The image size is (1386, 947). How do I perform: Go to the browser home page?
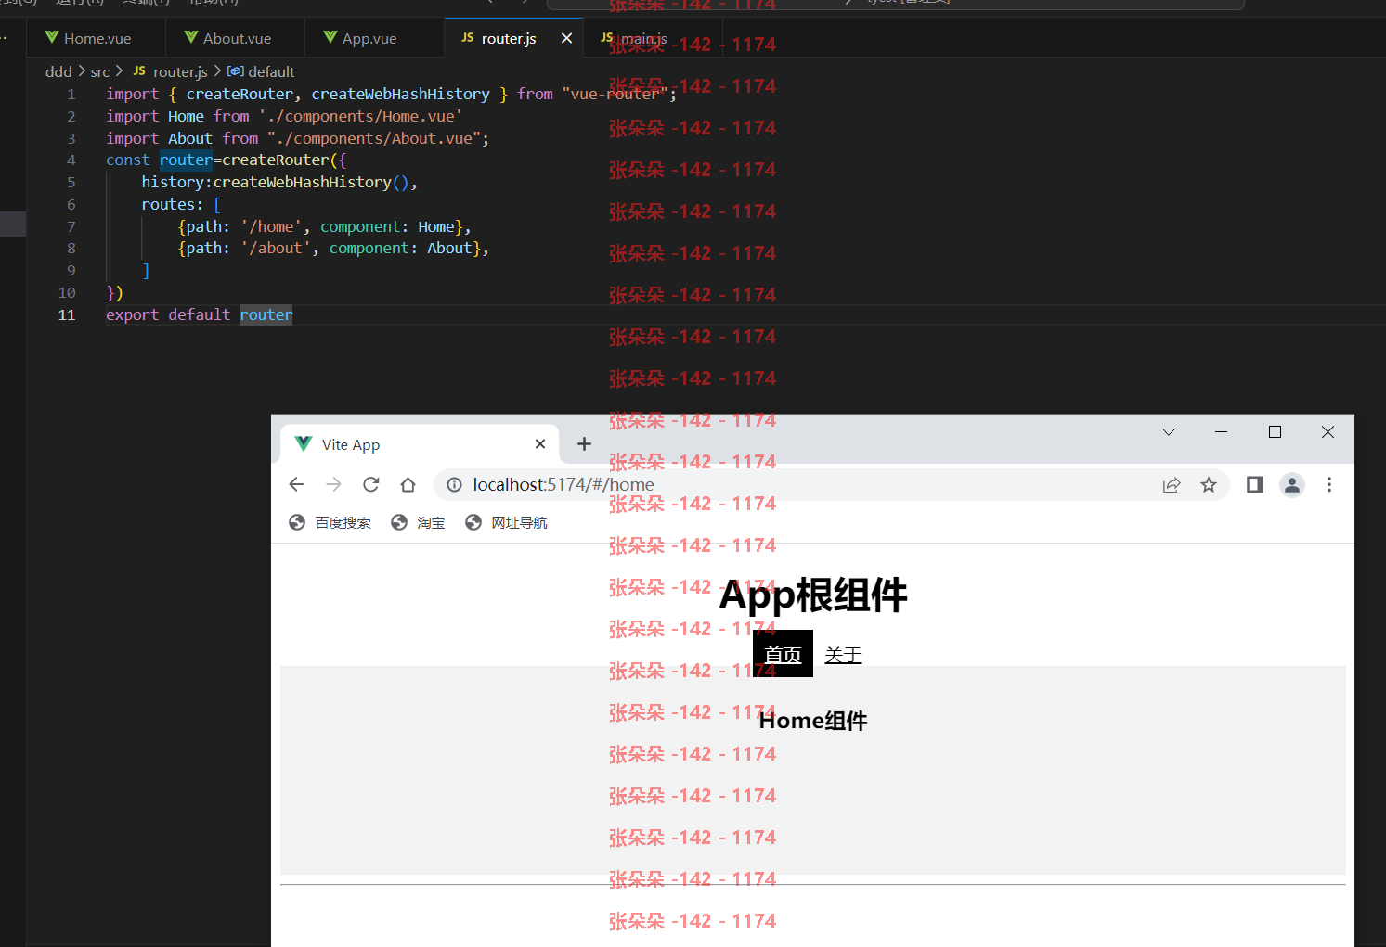tap(408, 484)
